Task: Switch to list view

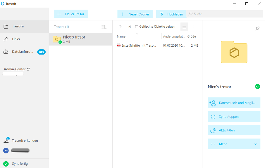Action: coord(184,27)
